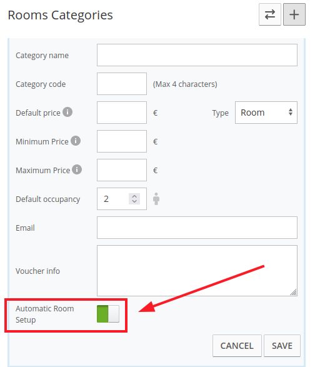Image resolution: width=315 pixels, height=367 pixels.
Task: Toggle the Automatic Room Setup switch
Action: pyautogui.click(x=108, y=314)
